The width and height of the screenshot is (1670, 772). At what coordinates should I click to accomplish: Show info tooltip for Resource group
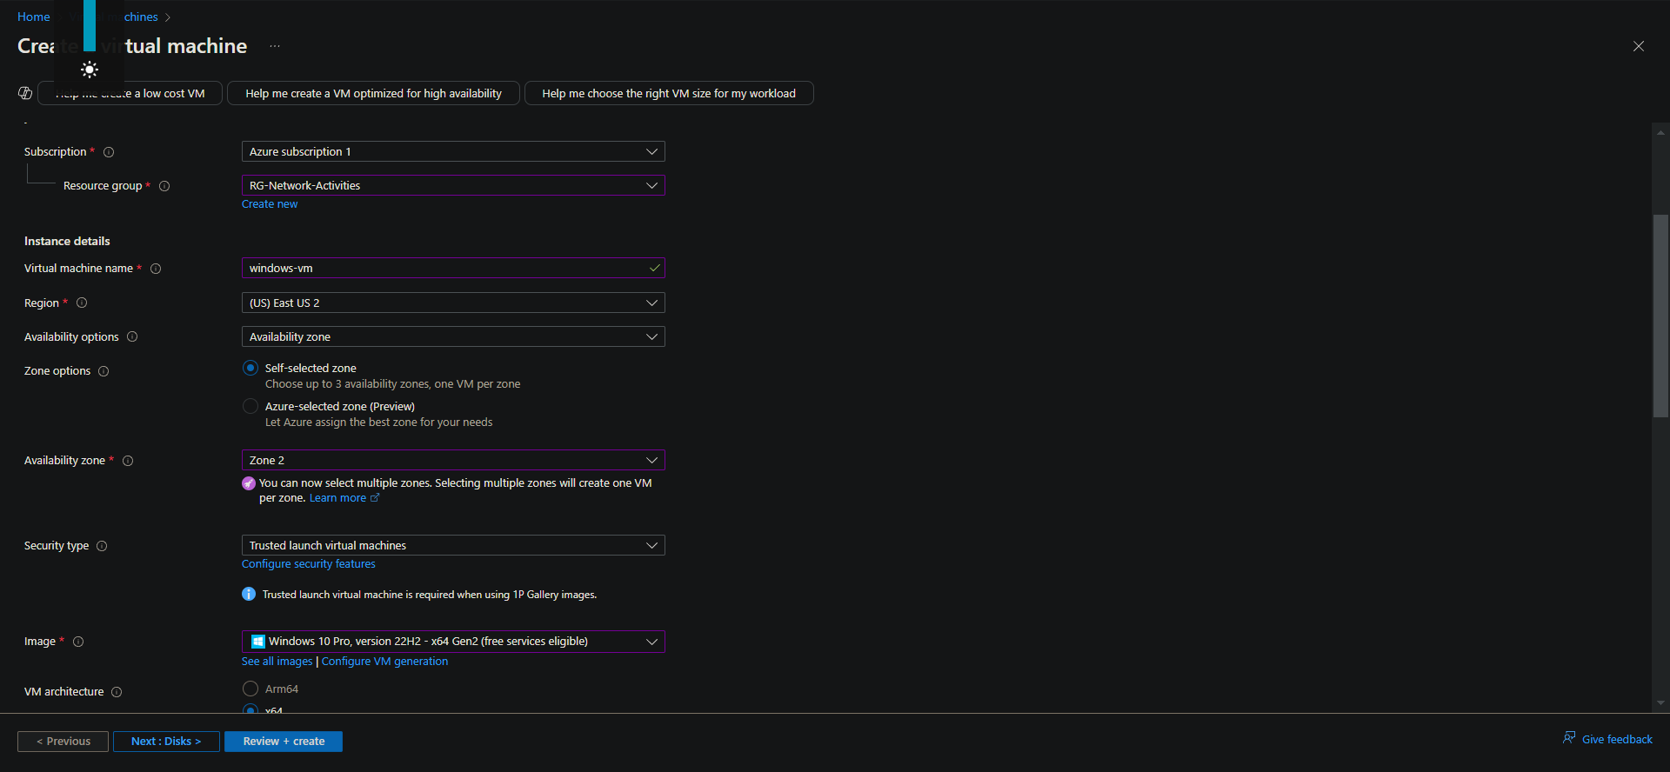pos(164,186)
